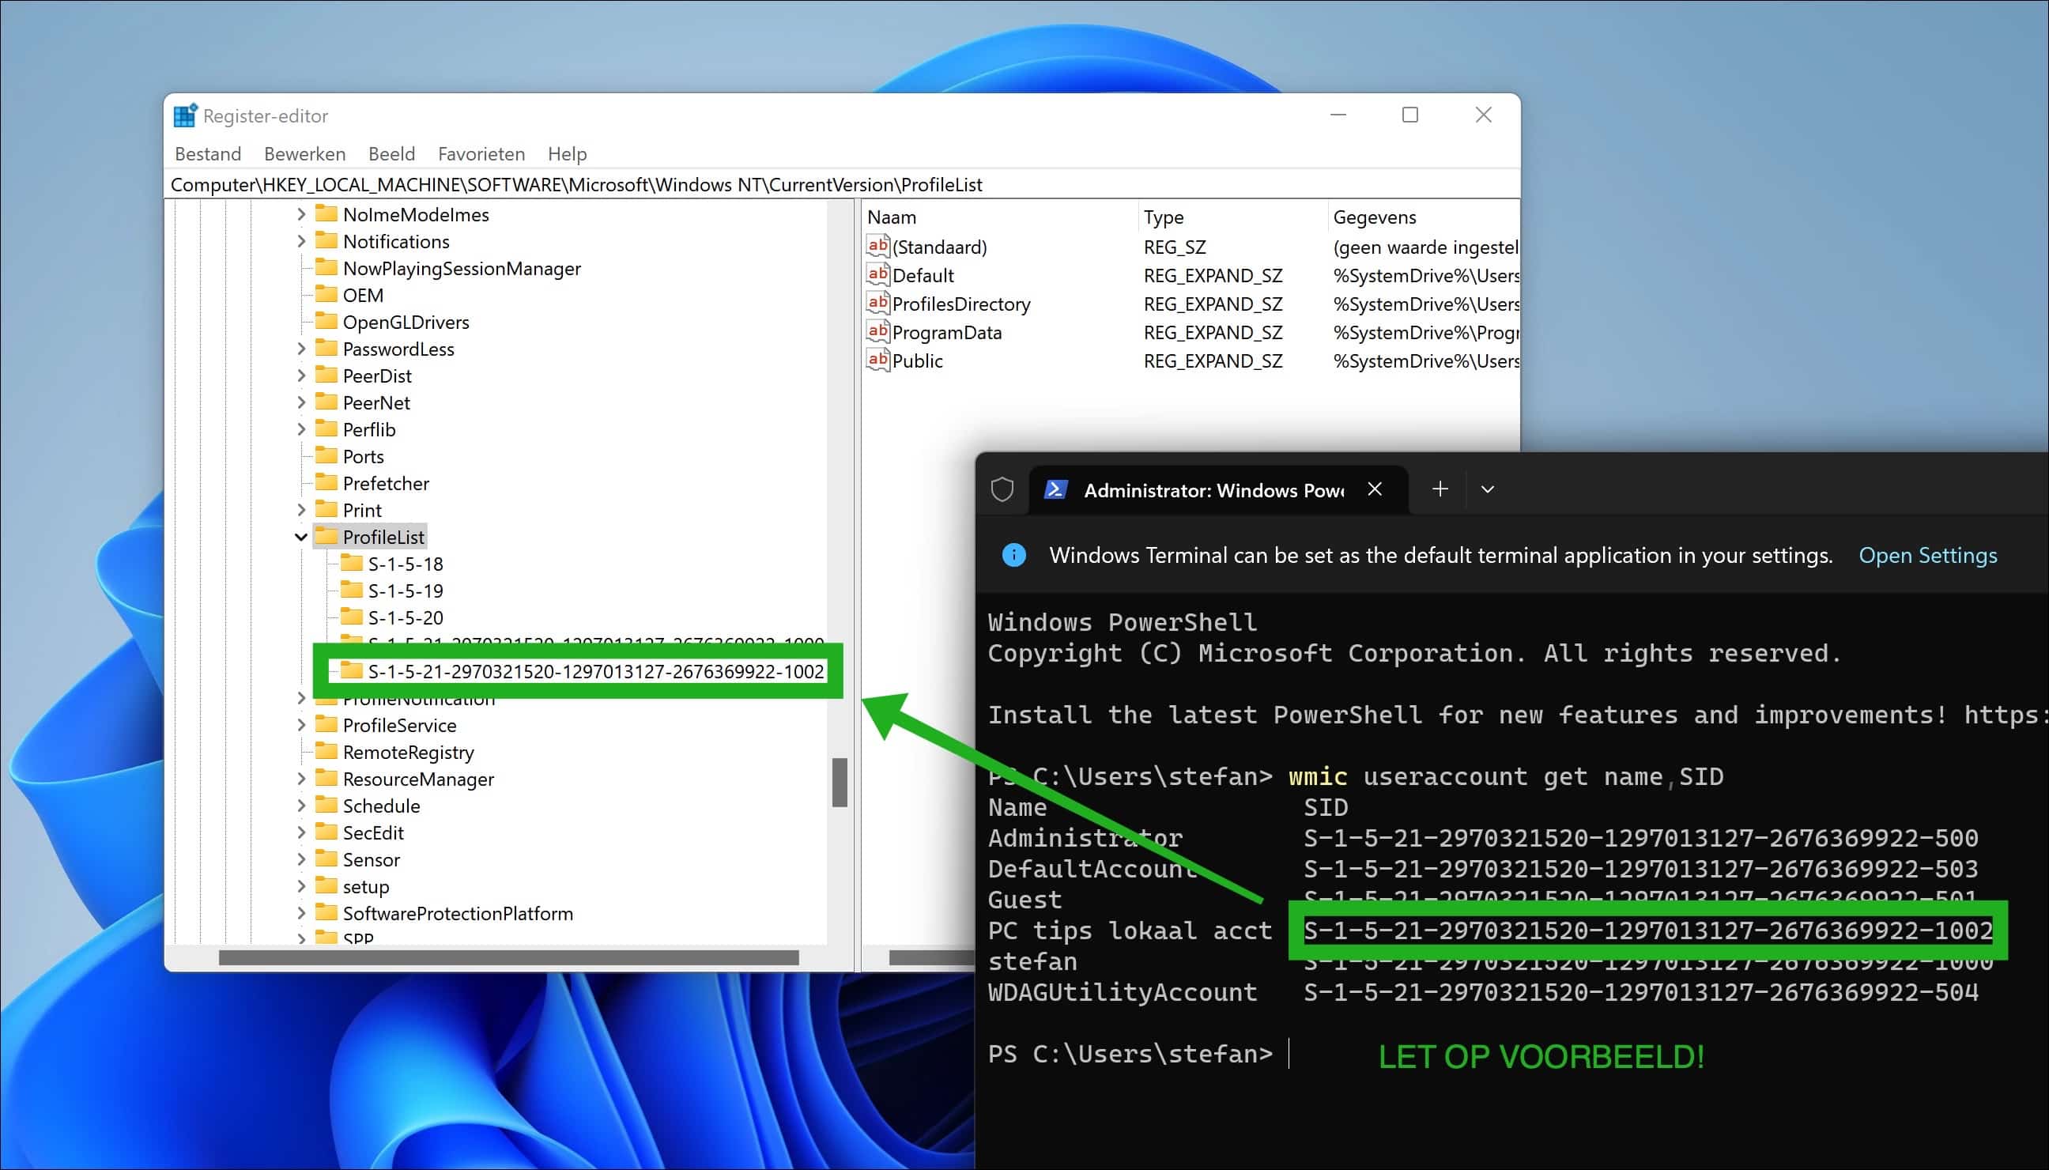Click the Register-editor application icon in the title bar
This screenshot has height=1170, width=2049.
click(x=184, y=115)
